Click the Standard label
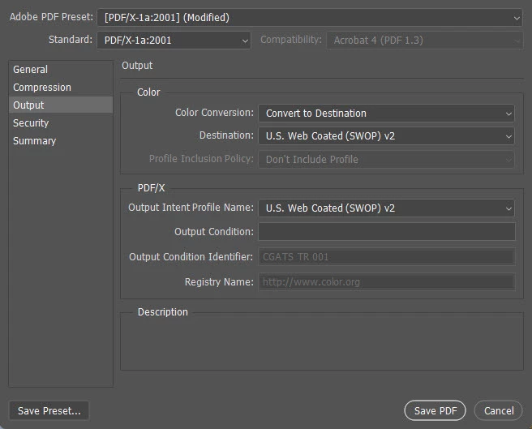The height and width of the screenshot is (429, 532). pyautogui.click(x=71, y=40)
